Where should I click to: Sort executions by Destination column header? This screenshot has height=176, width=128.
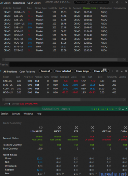(106, 8)
